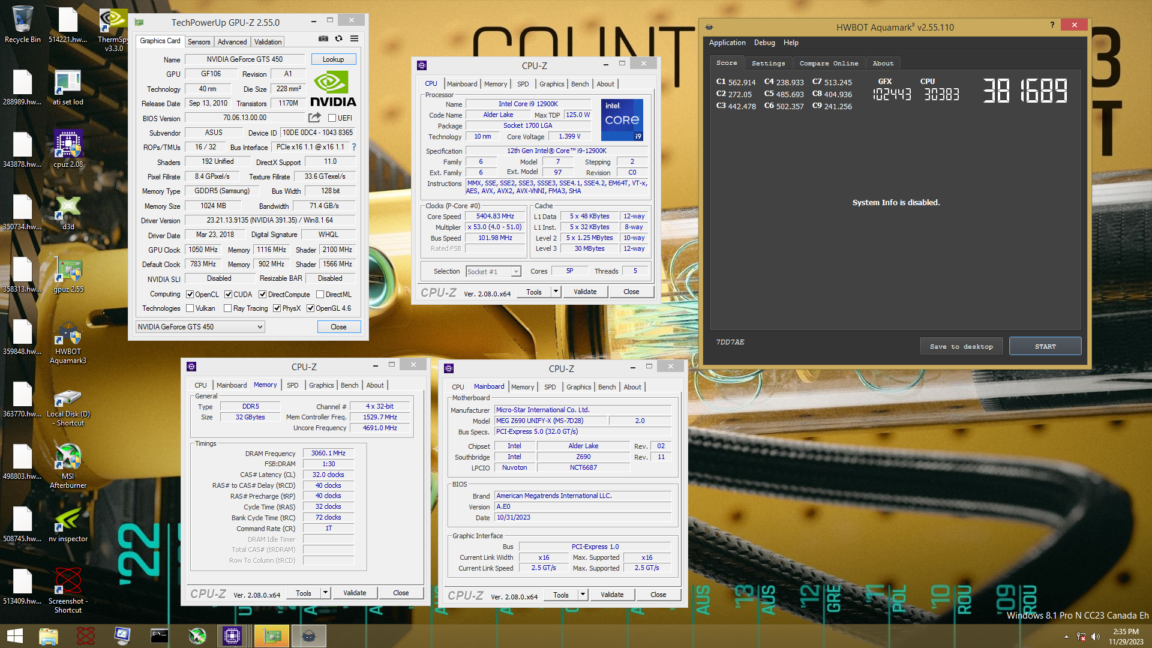Toggle OpenCL checkbox in GPU-Z
Viewport: 1152px width, 648px height.
pos(190,295)
